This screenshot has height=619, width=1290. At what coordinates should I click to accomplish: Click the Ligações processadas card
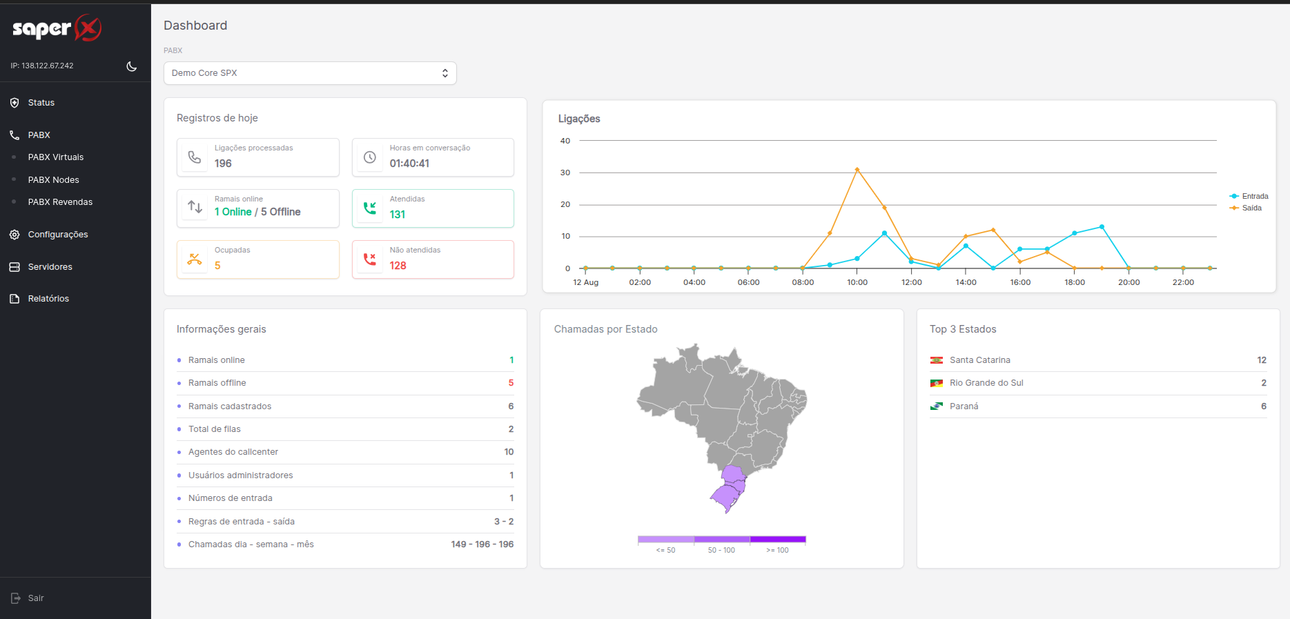(258, 157)
